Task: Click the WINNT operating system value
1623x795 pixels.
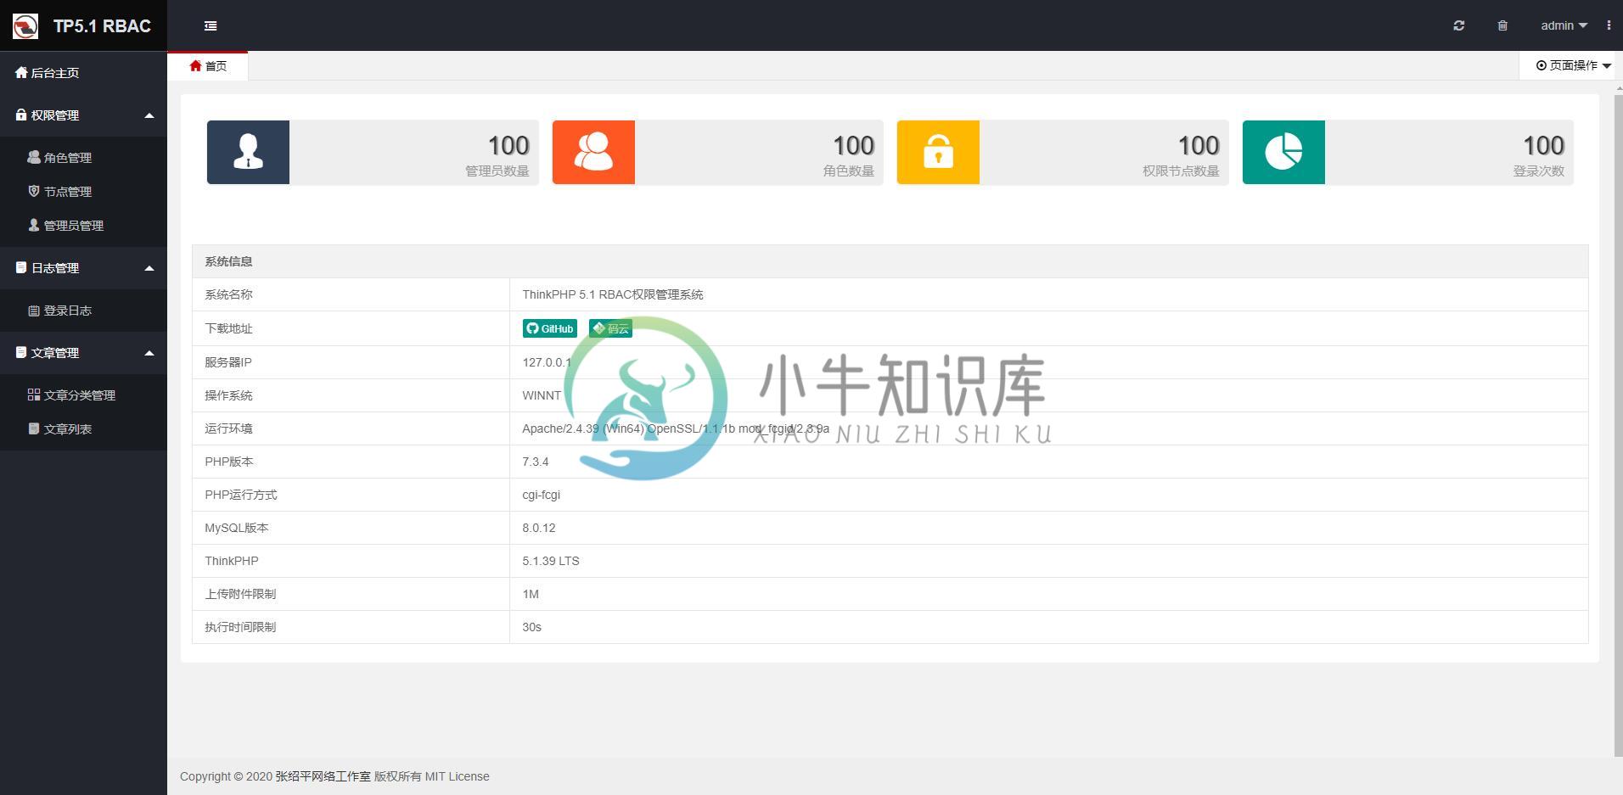Action: [542, 395]
